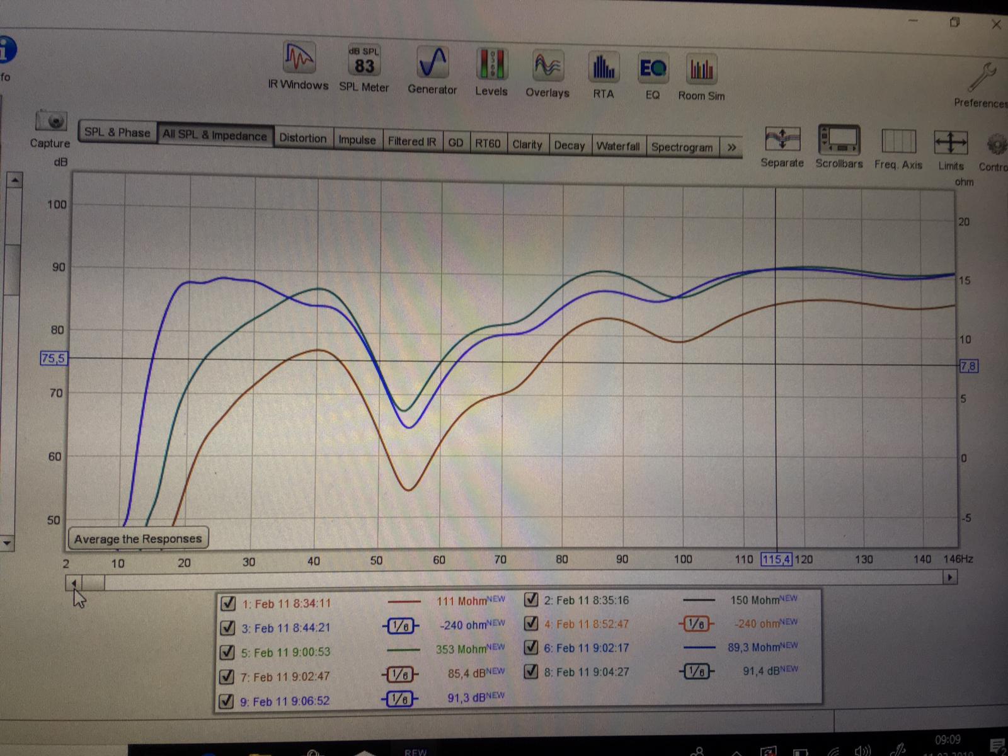Toggle checkbox for measurement 8 Feb 11 9:04:27
Screen dimensions: 1008x756
(x=531, y=672)
